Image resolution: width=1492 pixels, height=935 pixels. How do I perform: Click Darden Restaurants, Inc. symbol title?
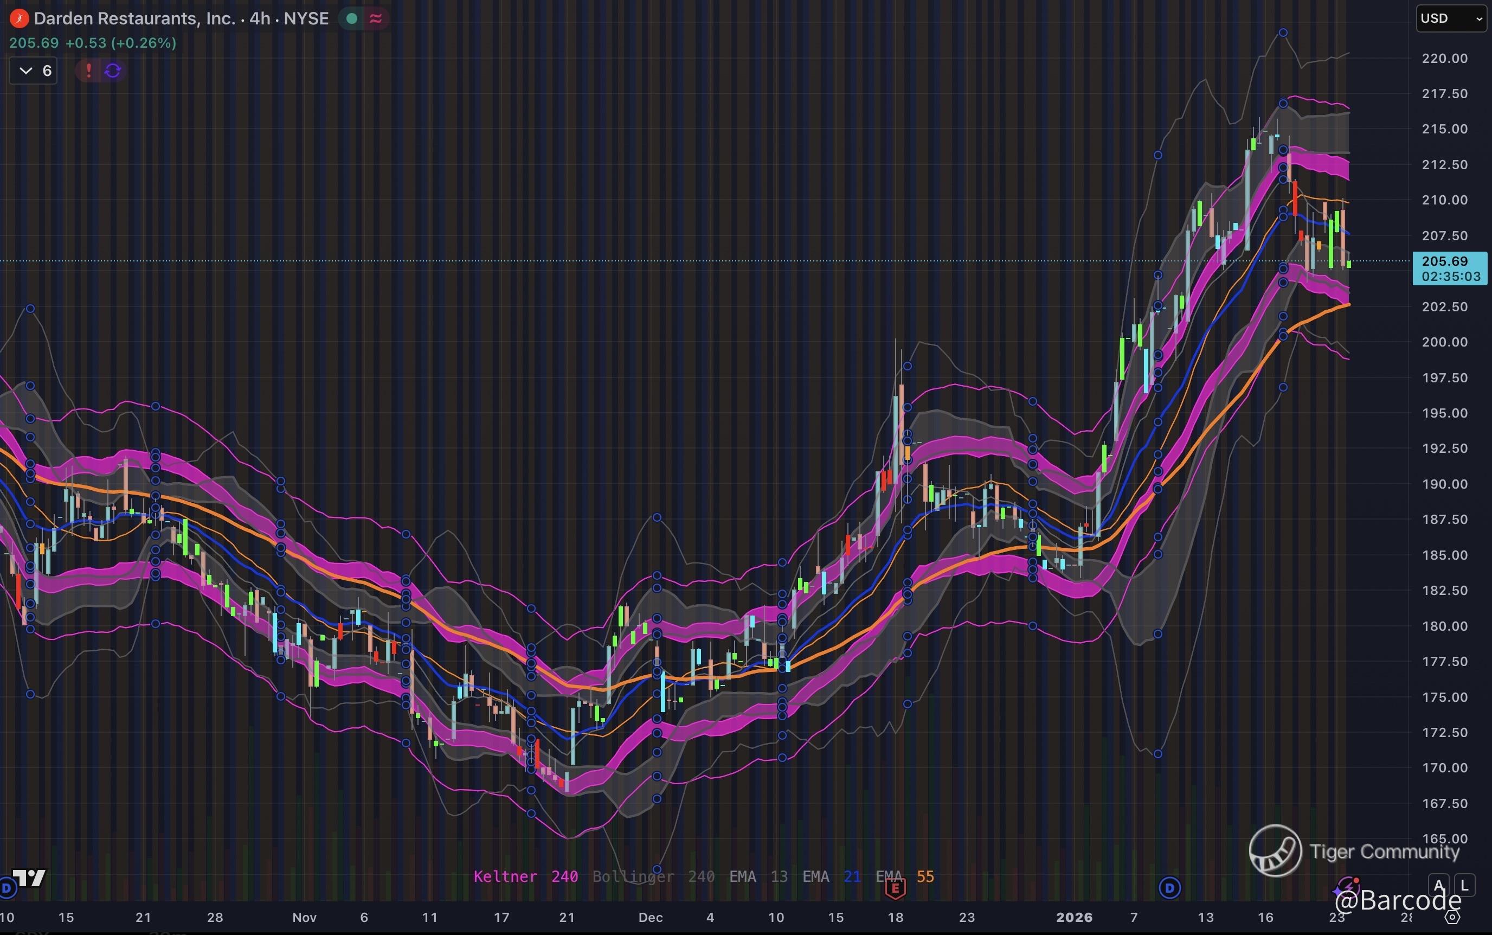coord(134,18)
